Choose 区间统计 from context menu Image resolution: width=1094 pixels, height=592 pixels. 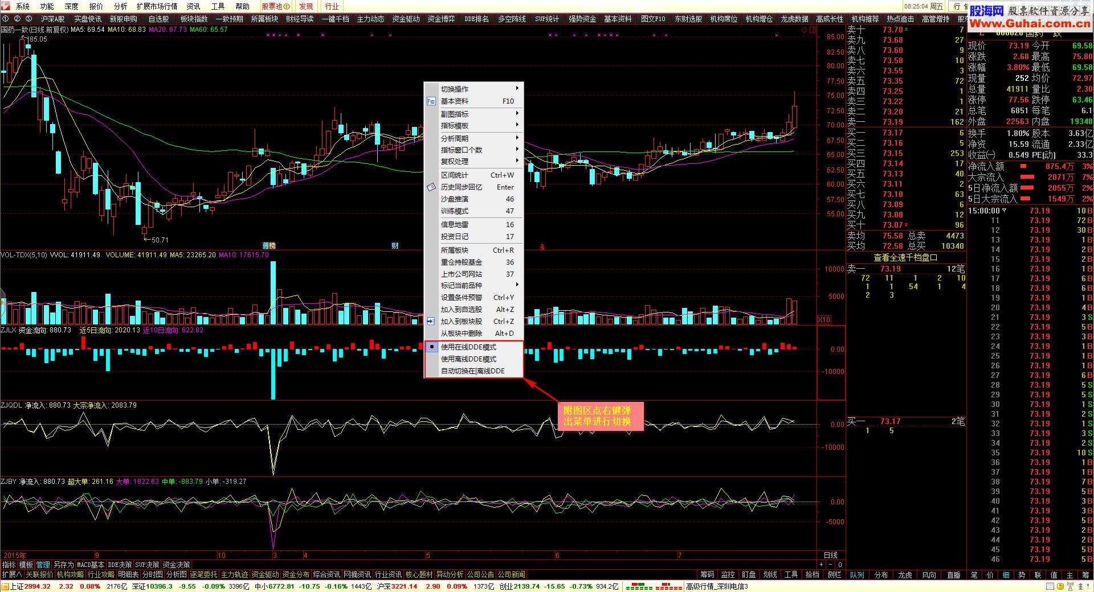[474, 175]
